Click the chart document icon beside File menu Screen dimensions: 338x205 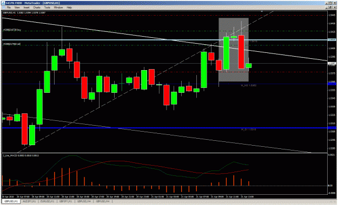tap(3, 8)
